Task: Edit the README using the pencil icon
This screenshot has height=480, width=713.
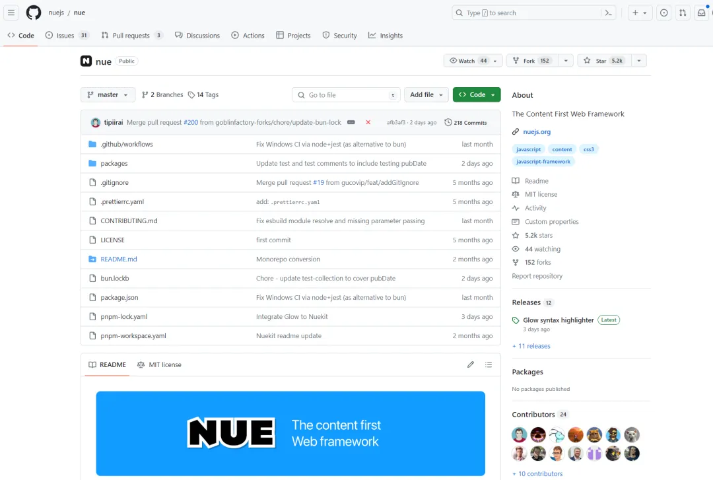Action: [470, 364]
